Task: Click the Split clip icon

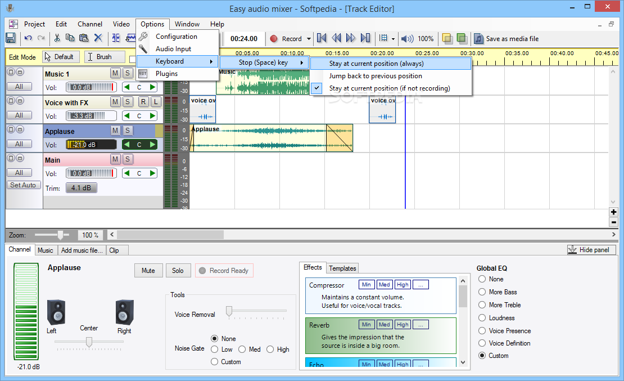Action: pyautogui.click(x=116, y=38)
